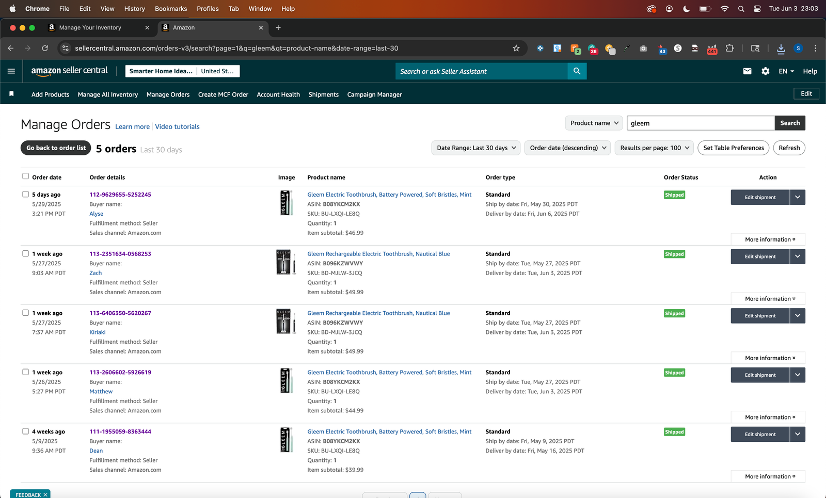Click the product image for order 112-9629655-5252245

click(x=286, y=203)
